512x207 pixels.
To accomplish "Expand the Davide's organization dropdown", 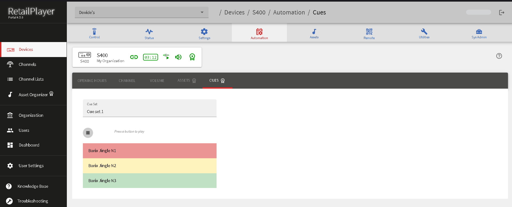I will pyautogui.click(x=141, y=12).
